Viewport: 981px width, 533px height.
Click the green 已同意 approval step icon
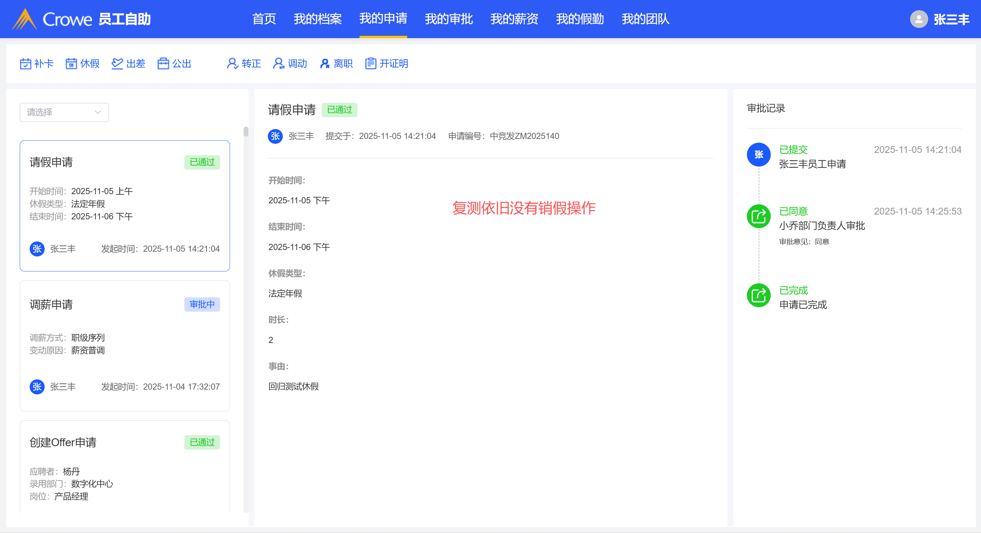[758, 216]
